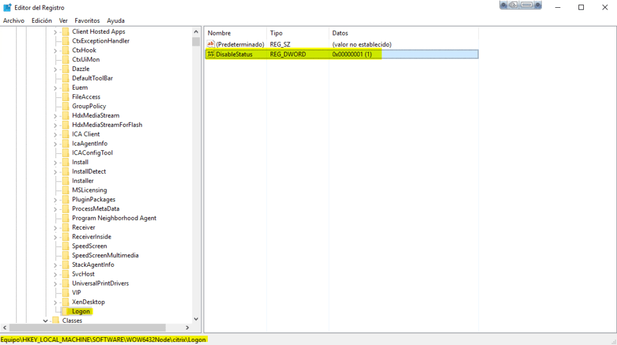Click the HdxMediaStreamForFlash folder icon
Screen dimensions: 617x345
coord(66,125)
